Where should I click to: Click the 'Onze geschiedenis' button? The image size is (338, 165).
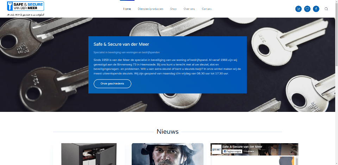[x=112, y=84]
